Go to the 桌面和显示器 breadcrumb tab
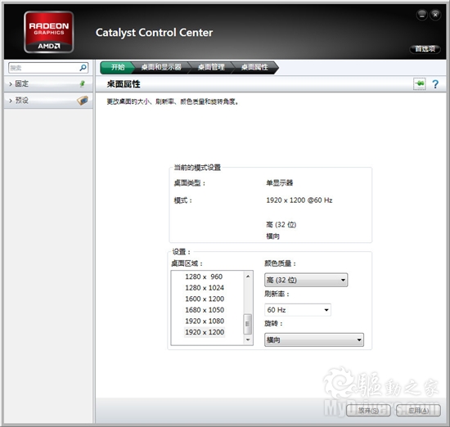 (161, 67)
